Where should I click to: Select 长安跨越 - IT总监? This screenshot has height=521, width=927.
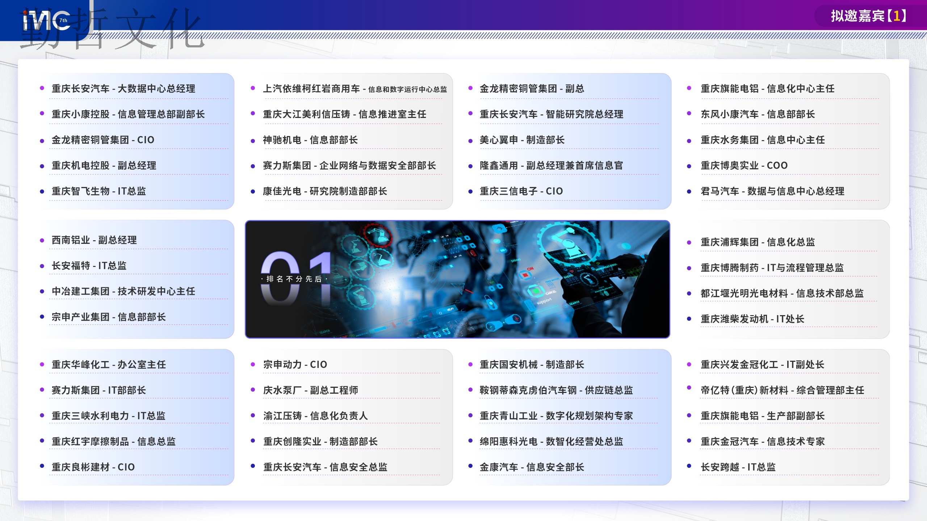click(x=738, y=467)
